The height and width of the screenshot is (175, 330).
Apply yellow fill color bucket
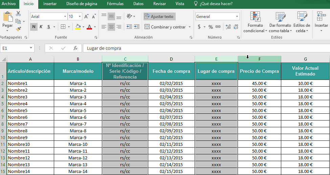coord(78,27)
